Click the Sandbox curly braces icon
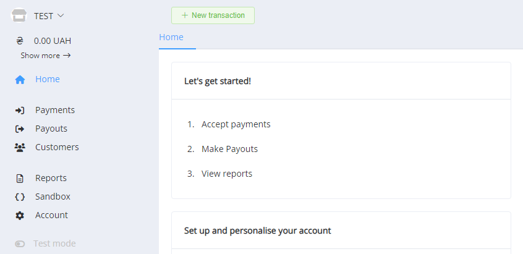Screen dimensions: 523x254 pos(20,197)
